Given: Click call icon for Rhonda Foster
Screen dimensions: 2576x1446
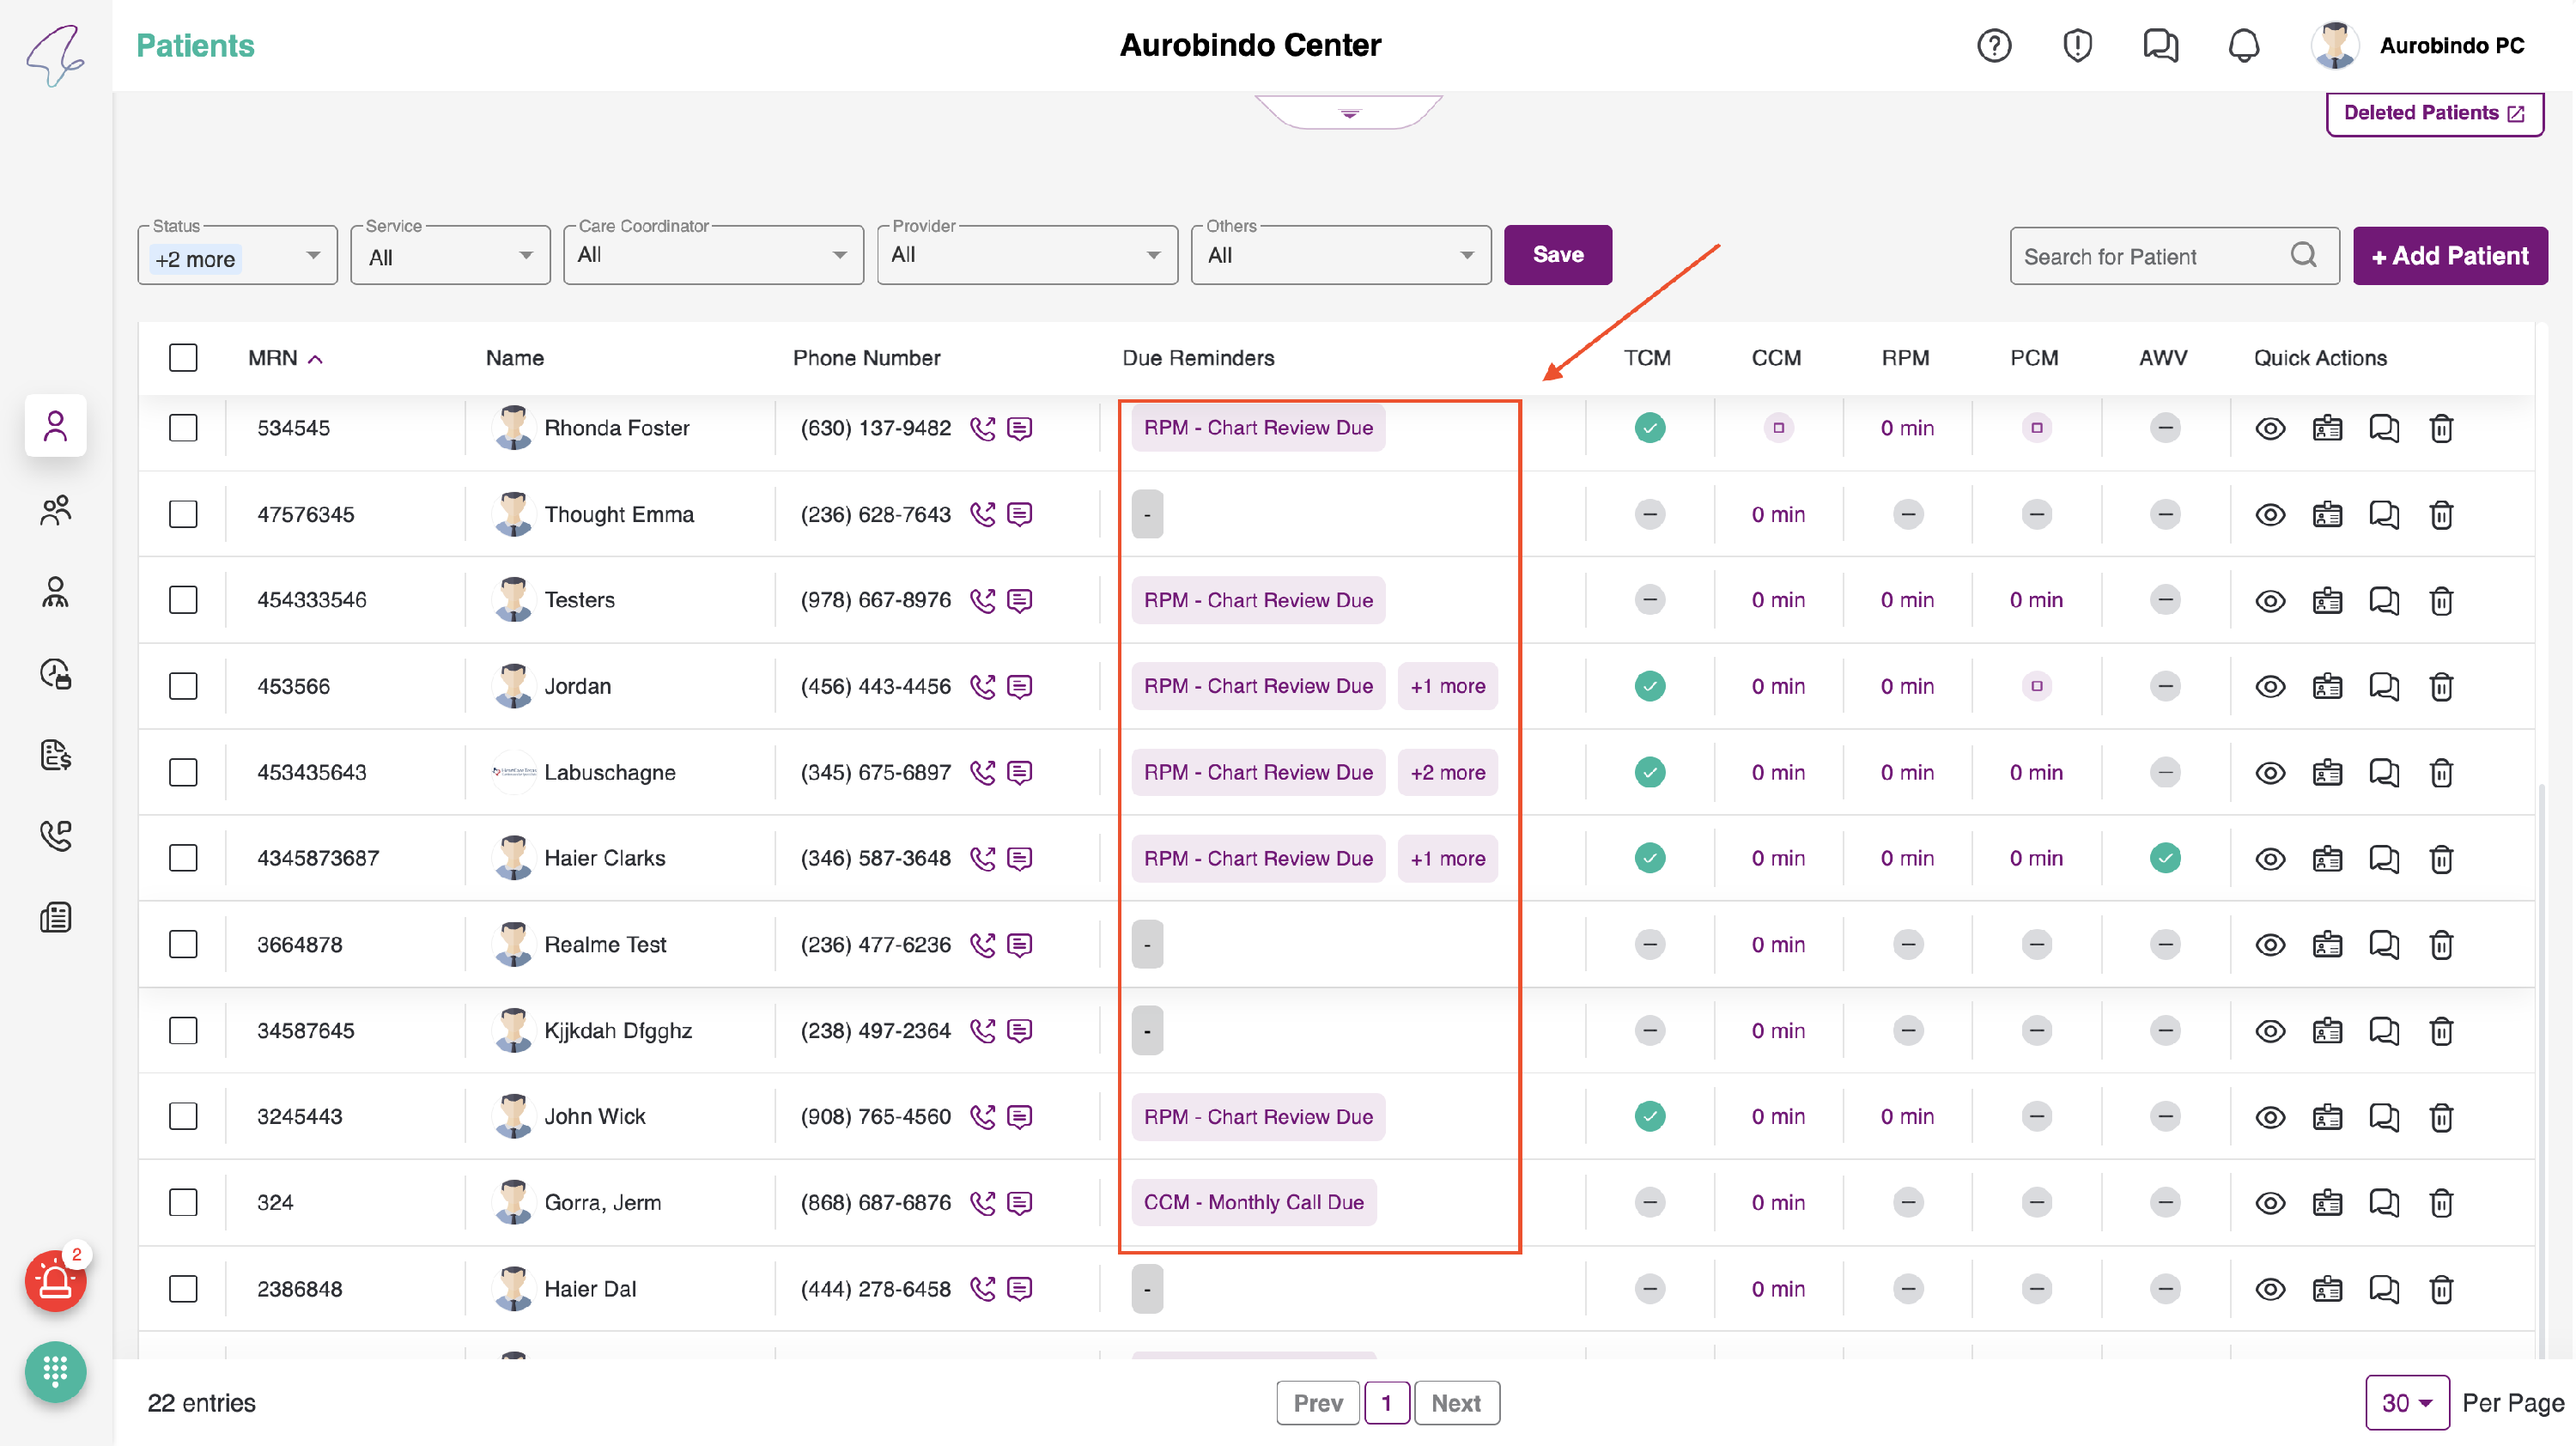Looking at the screenshot, I should 982,428.
